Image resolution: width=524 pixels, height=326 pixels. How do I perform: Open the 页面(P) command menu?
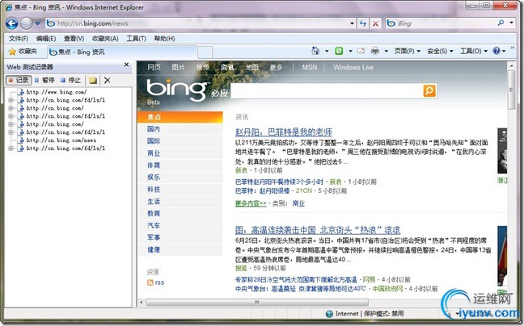point(407,51)
